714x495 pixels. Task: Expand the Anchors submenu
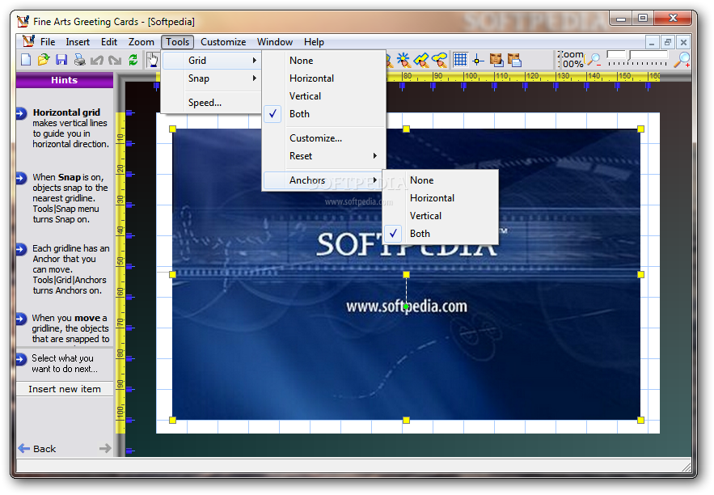click(323, 180)
